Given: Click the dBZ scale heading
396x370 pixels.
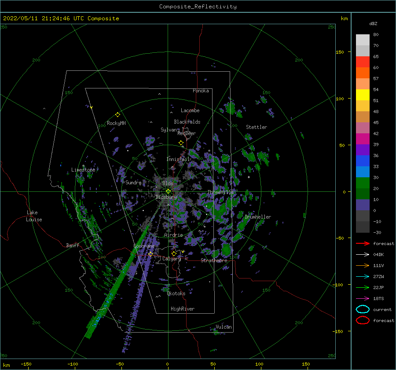Looking at the screenshot, I should pos(373,24).
